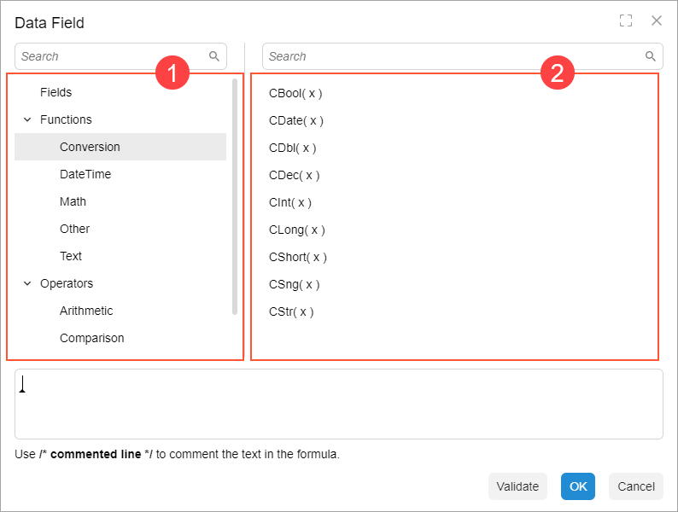This screenshot has height=512, width=678.
Task: Choose the Text function category
Action: click(71, 256)
